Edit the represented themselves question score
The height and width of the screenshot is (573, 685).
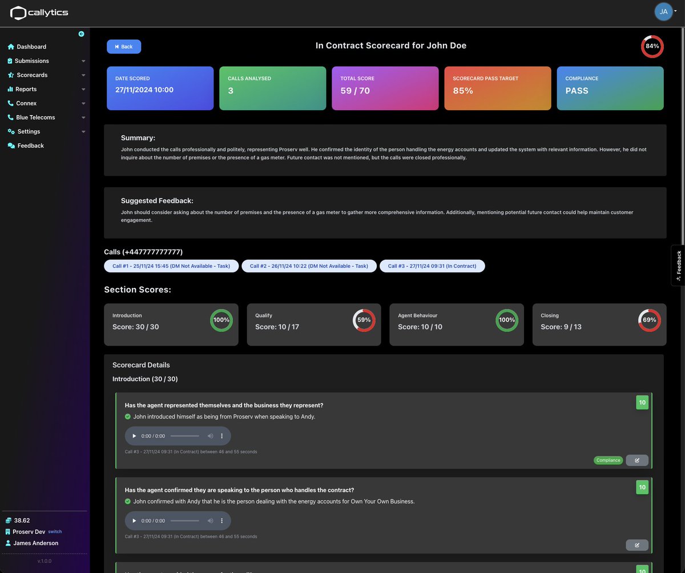pyautogui.click(x=637, y=460)
